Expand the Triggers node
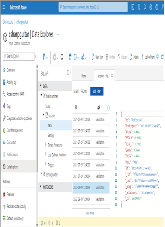Viewport: 165px width, 227px height. tap(46, 164)
